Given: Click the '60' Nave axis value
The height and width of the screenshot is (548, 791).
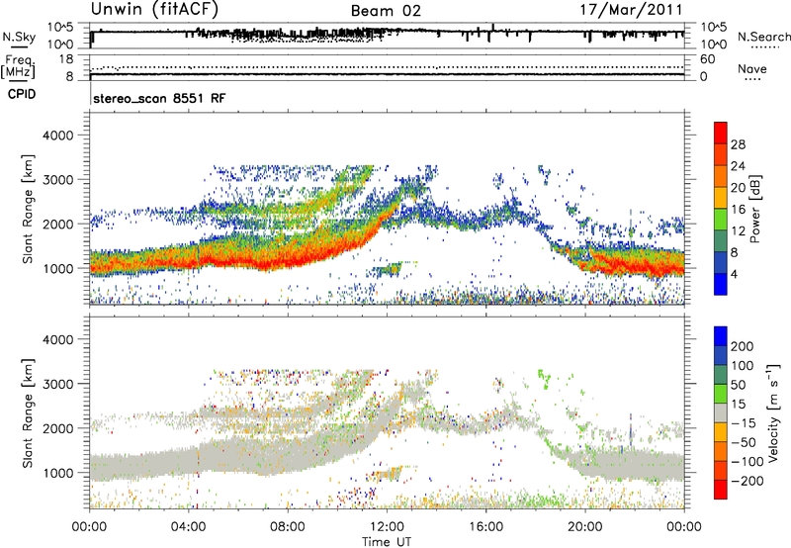Looking at the screenshot, I should tap(708, 59).
